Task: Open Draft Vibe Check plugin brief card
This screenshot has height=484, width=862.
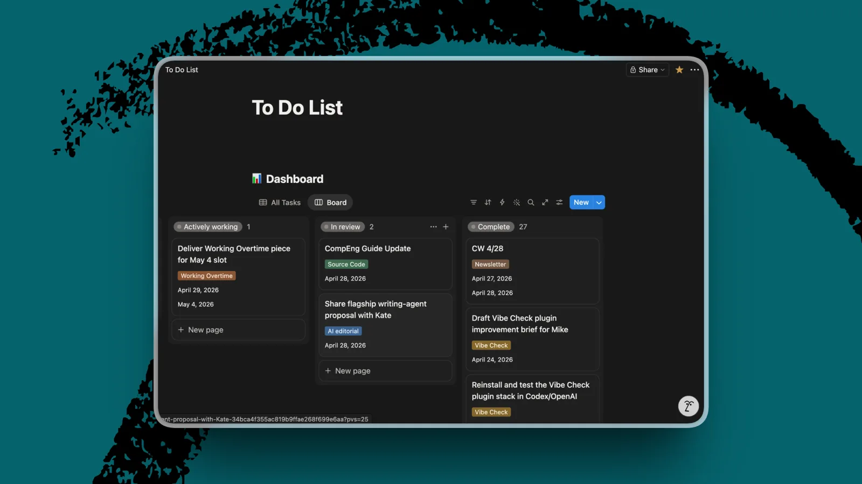Action: [x=532, y=339]
